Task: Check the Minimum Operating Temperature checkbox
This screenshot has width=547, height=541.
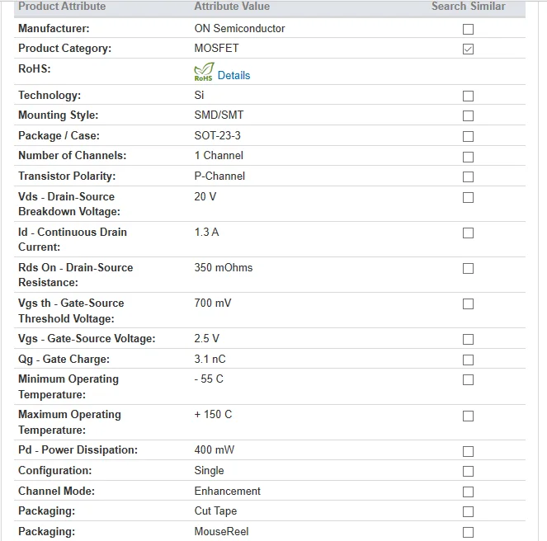Action: pos(468,380)
